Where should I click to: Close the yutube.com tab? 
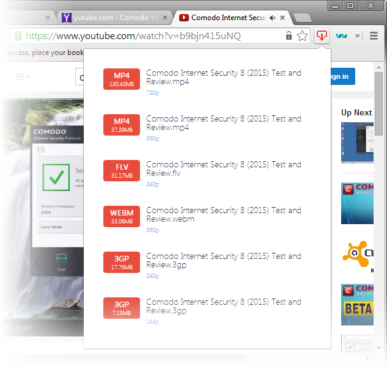pos(165,18)
